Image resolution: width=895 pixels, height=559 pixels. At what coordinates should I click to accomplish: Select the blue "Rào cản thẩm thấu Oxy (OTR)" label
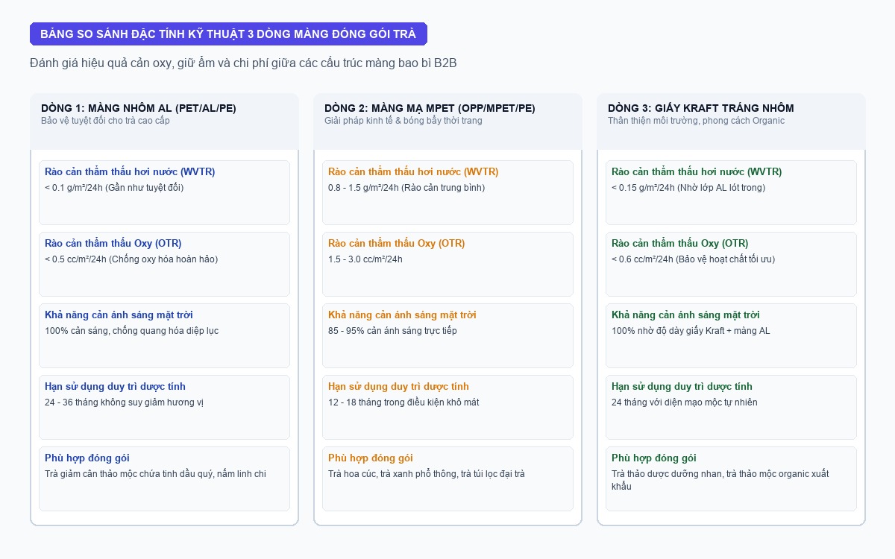tap(113, 243)
